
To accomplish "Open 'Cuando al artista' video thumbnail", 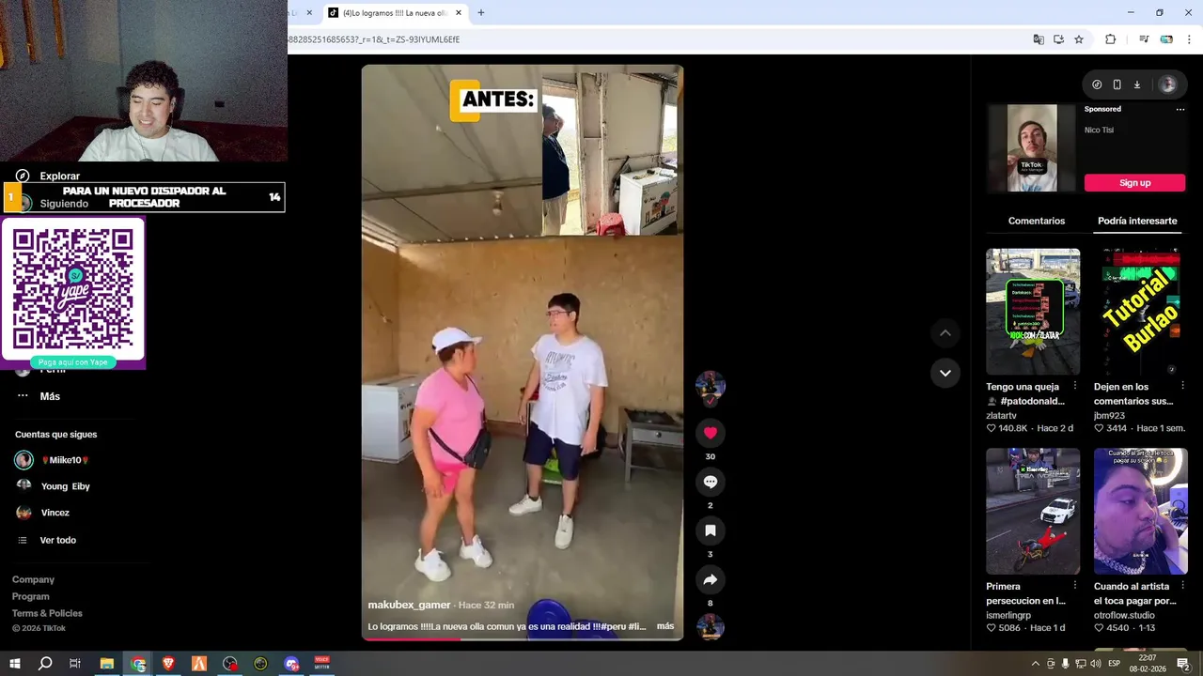I will pos(1140,511).
